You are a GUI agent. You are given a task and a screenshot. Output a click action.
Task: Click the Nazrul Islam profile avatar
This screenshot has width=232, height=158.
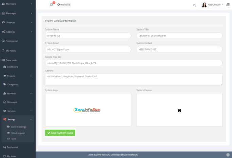tap(204, 5)
